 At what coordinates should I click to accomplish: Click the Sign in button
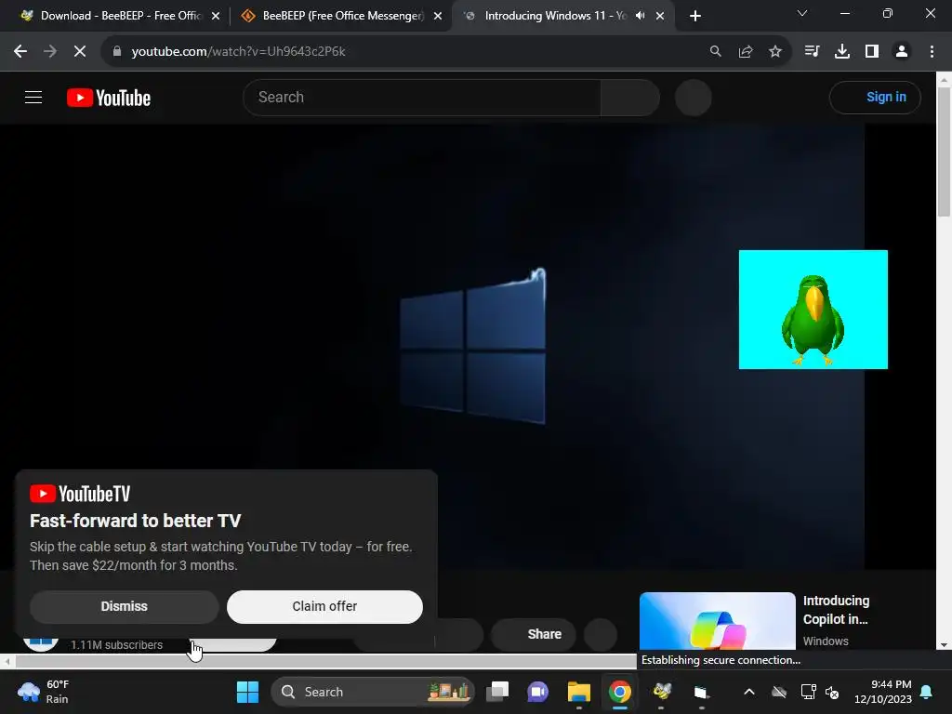coord(875,97)
